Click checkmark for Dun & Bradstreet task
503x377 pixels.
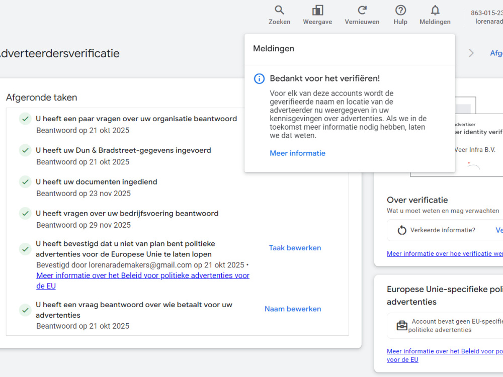(25, 150)
